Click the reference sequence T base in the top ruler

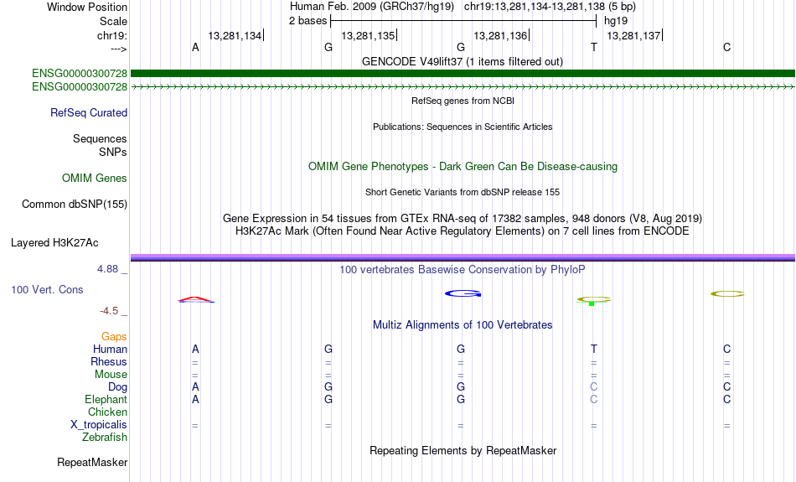click(x=593, y=47)
